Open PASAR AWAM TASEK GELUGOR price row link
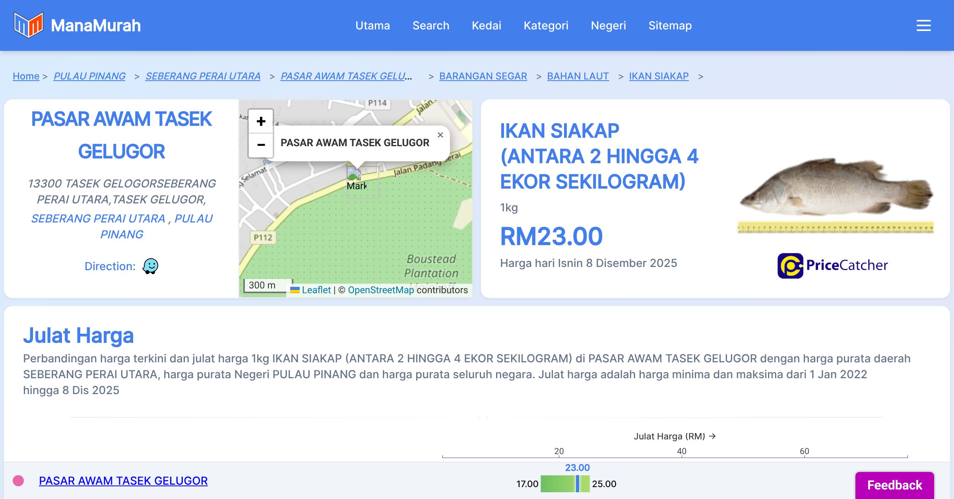The height and width of the screenshot is (499, 954). click(123, 481)
